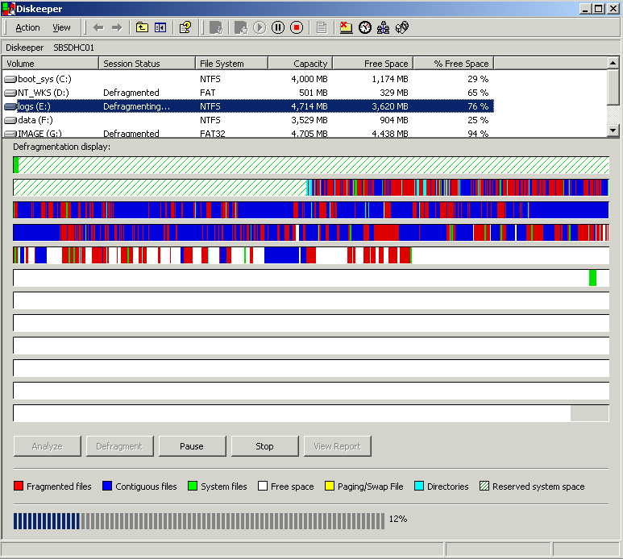Click the greyed Defragment button
The image size is (623, 559).
click(x=119, y=446)
